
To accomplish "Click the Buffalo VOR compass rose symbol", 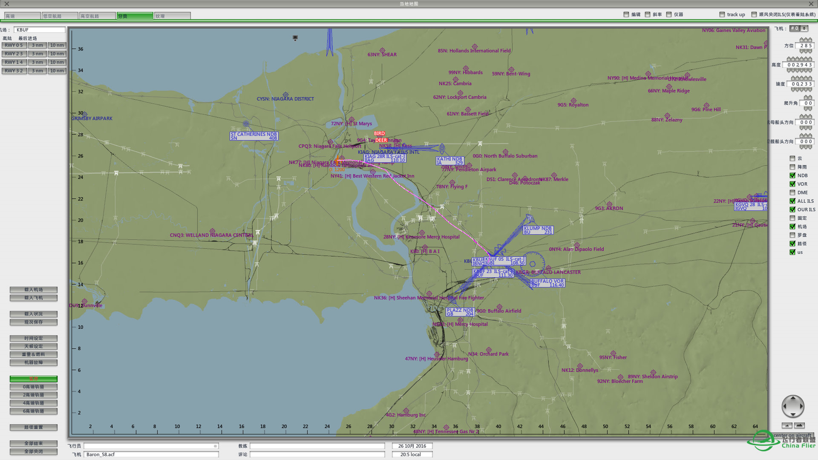I will pos(533,264).
